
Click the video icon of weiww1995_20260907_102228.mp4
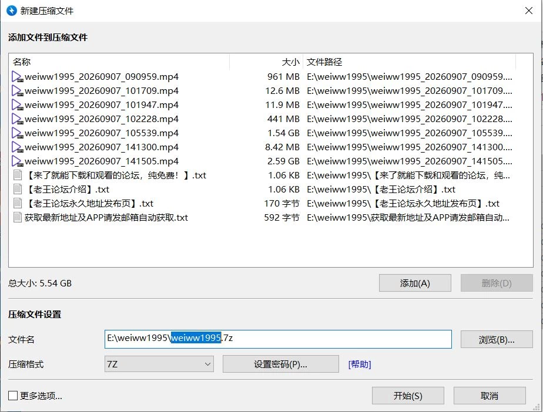[x=17, y=119]
